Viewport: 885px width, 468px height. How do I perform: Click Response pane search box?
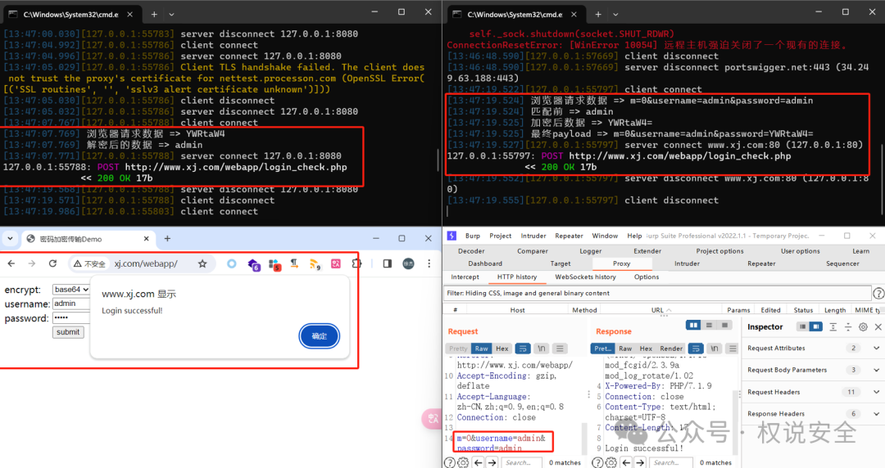click(x=670, y=462)
